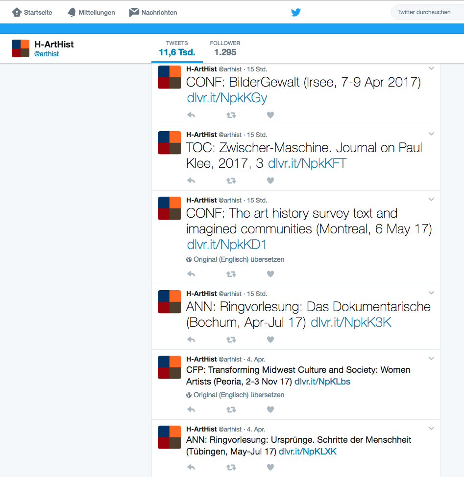The width and height of the screenshot is (464, 477).
Task: Open @arthist handle in profile header
Action: pyautogui.click(x=47, y=54)
